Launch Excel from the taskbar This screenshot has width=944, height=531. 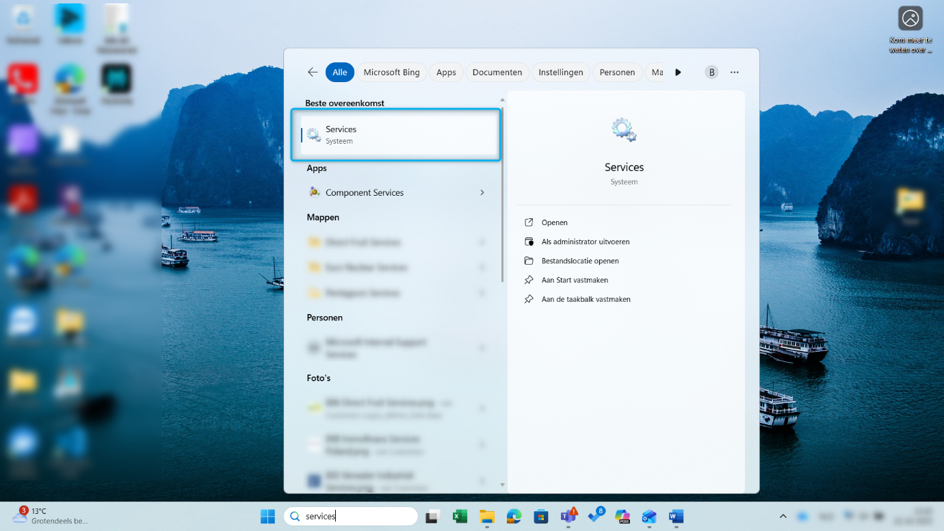click(460, 517)
